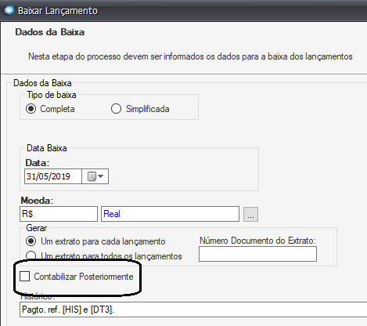Viewport: 367px width, 326px height.
Task: Select Um extrato para todos os lançamentos
Action: click(x=31, y=255)
